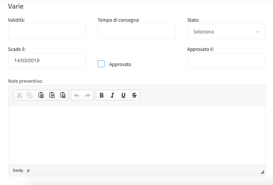Click Paste from Word icon
The image size is (273, 185).
click(63, 95)
